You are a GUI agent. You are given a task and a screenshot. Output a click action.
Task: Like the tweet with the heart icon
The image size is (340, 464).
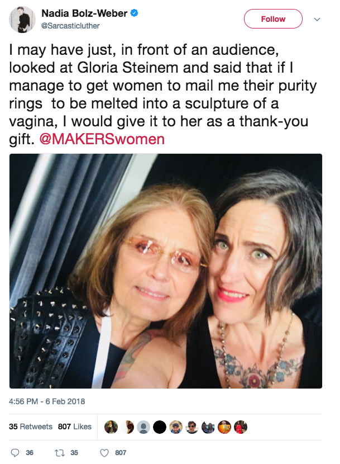pos(104,453)
